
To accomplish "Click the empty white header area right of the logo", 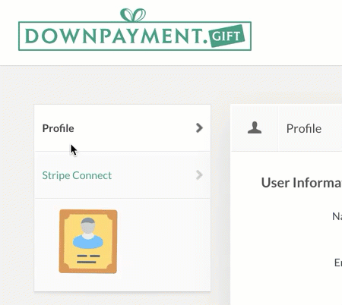I will point(296,33).
